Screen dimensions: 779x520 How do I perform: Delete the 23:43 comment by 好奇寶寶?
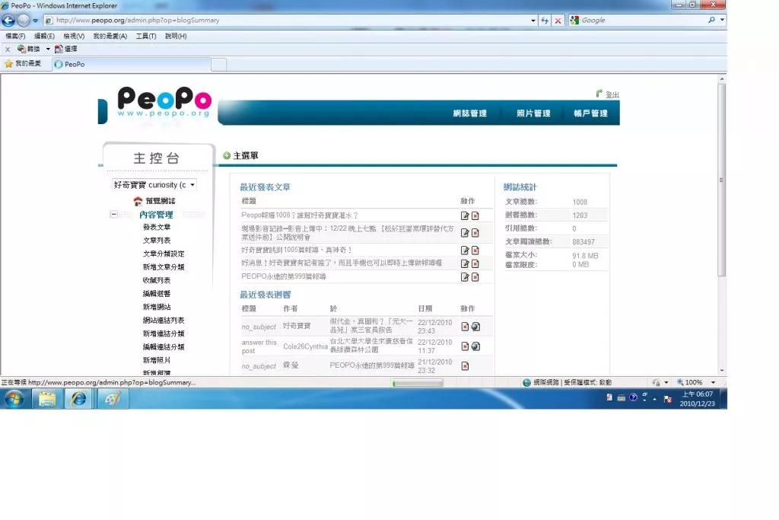465,327
